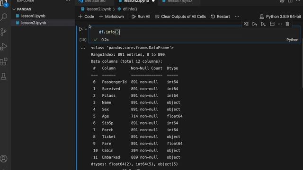Switch to the lesson1.ipynb editor tab
The image size is (303, 170).
(x=179, y=1)
